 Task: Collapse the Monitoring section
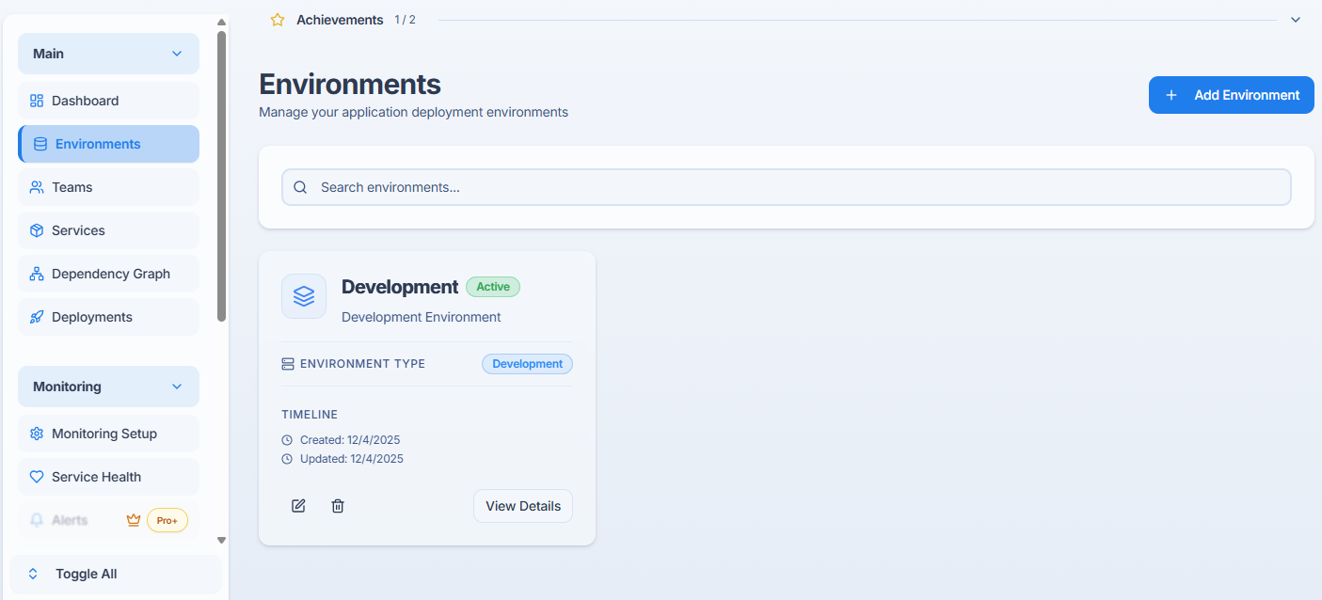pyautogui.click(x=176, y=387)
